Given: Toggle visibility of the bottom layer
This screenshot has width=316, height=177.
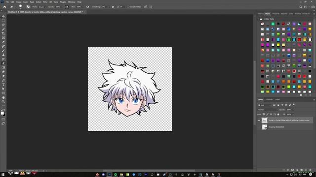Looking at the screenshot, I should tap(259, 127).
